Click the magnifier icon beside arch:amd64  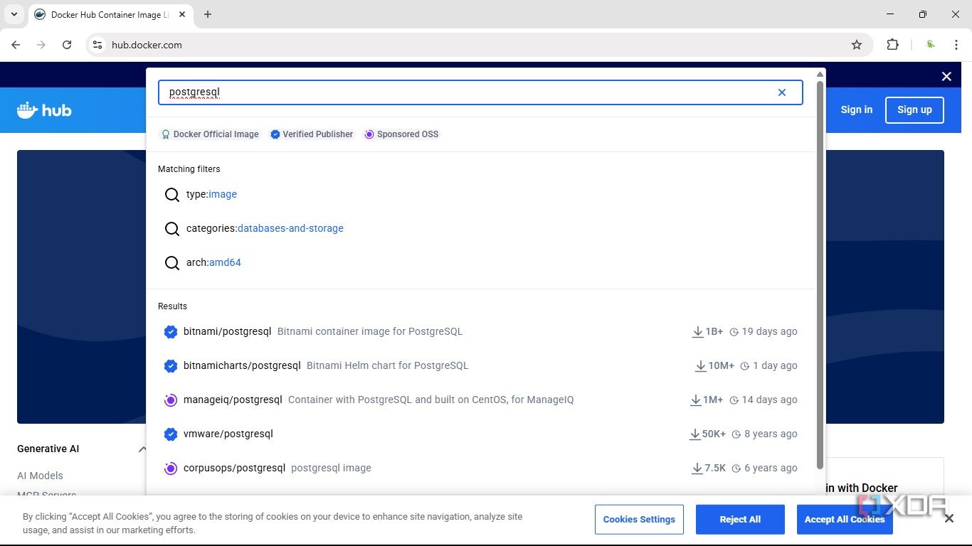click(172, 263)
